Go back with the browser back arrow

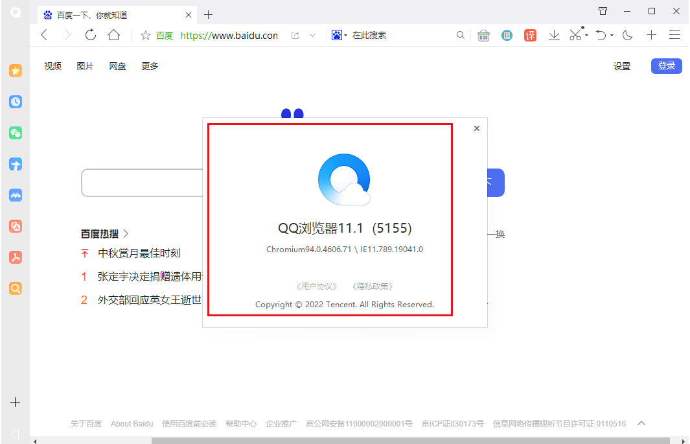[x=44, y=35]
